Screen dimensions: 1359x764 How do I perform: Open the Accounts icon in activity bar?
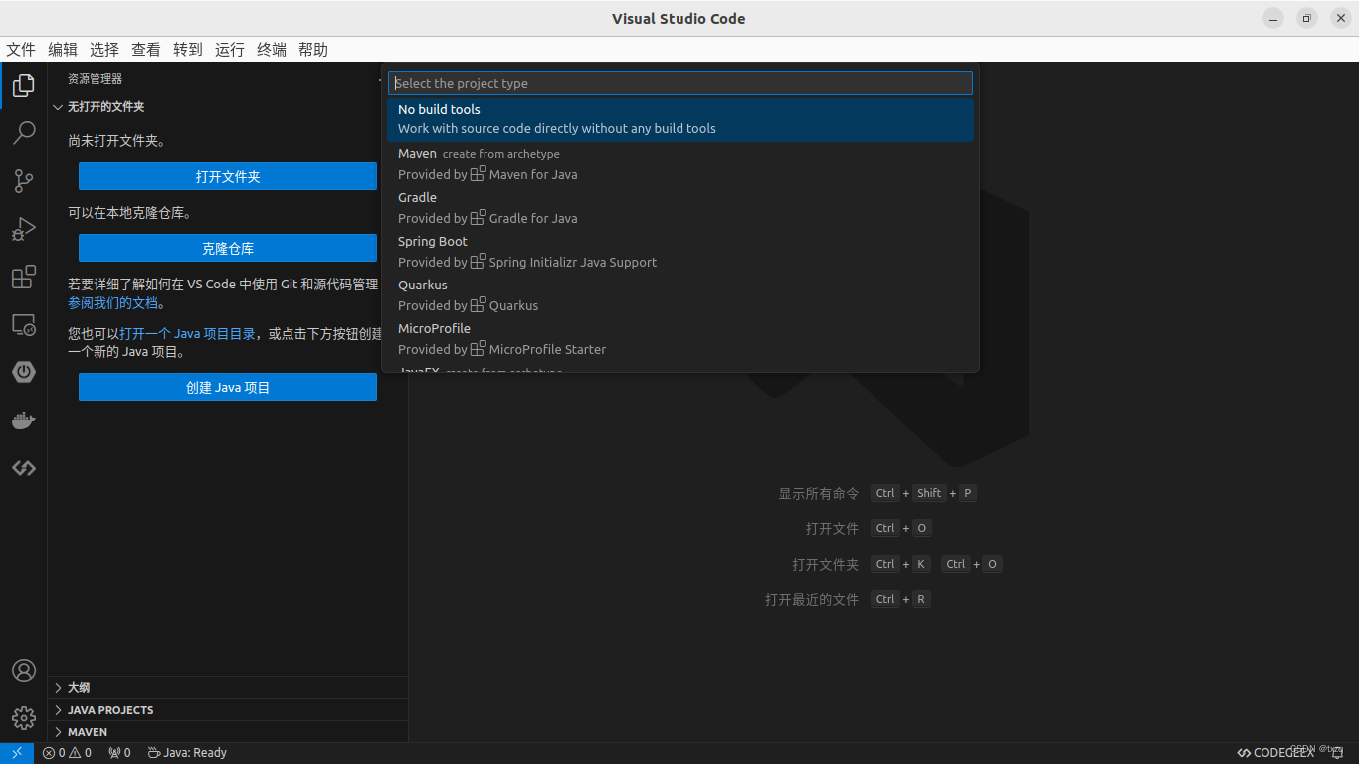[24, 670]
